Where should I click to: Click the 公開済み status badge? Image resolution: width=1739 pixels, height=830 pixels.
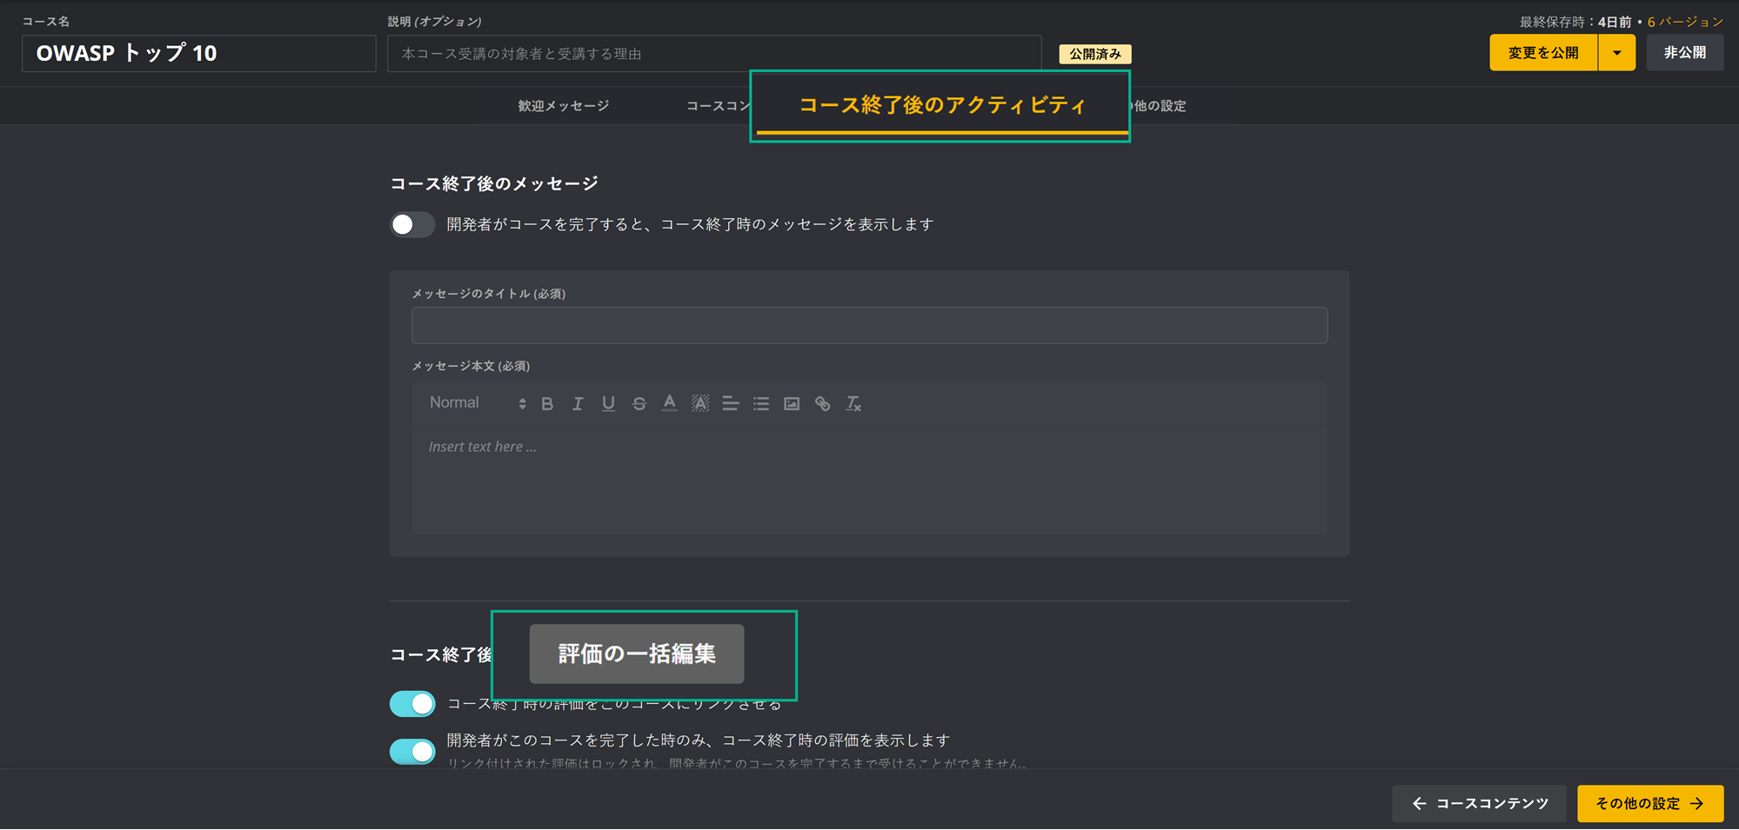[x=1095, y=54]
